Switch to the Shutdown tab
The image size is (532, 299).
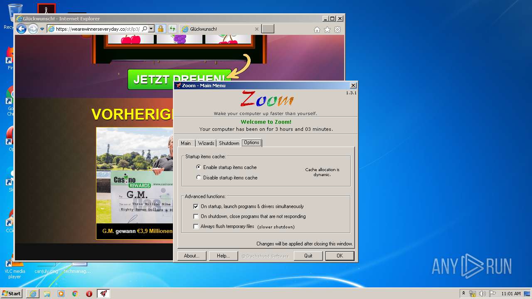pos(229,143)
